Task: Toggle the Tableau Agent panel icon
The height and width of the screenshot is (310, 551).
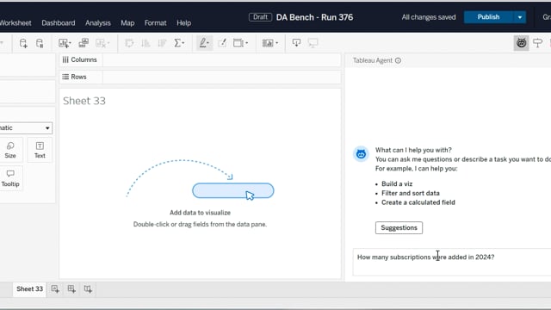Action: tap(521, 43)
